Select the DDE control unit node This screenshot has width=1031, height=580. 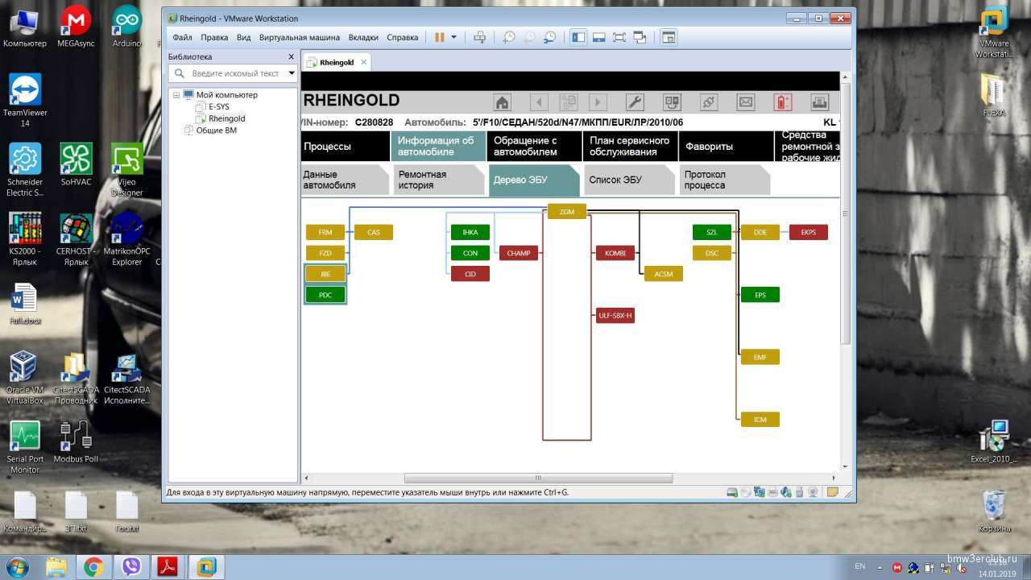[x=760, y=232]
